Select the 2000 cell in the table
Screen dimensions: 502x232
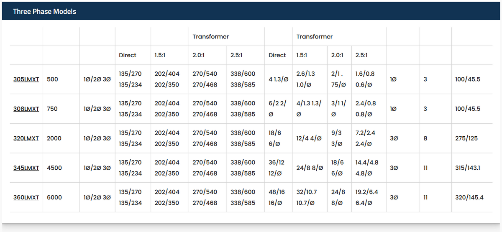point(54,138)
